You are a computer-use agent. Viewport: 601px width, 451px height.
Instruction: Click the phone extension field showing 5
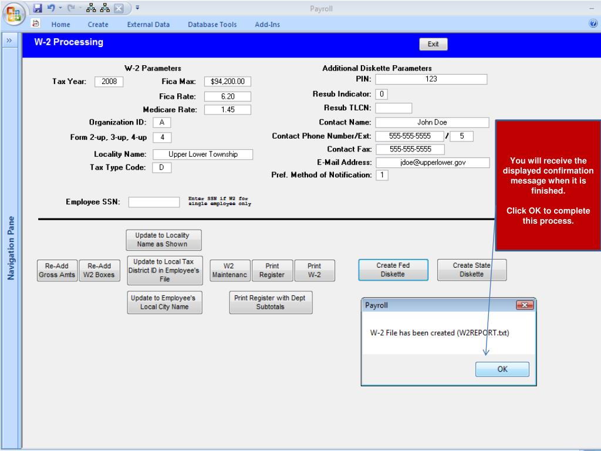[461, 136]
